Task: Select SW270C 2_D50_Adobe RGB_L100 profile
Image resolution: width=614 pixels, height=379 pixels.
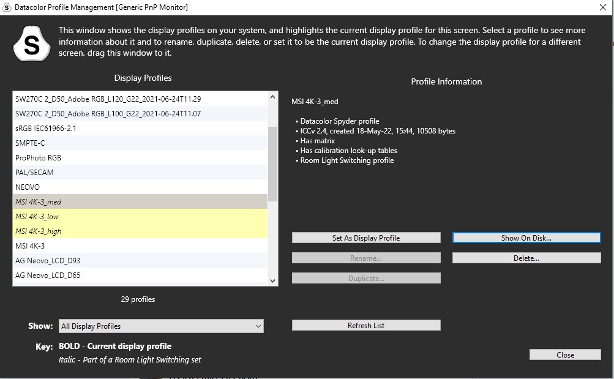Action: tap(140, 113)
